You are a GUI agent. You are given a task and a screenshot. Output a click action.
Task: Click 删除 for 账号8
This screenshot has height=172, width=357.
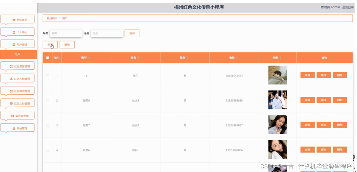[x=340, y=100]
